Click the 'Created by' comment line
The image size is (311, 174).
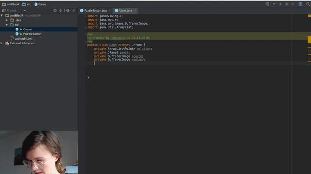tap(120, 38)
